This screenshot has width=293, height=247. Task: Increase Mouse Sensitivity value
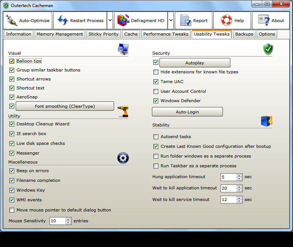68,219
